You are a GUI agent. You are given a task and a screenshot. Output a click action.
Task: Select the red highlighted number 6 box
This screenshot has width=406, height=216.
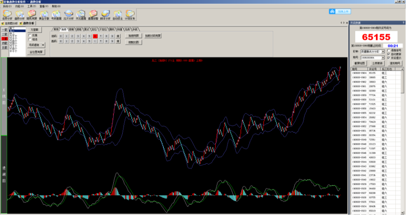point(95,36)
